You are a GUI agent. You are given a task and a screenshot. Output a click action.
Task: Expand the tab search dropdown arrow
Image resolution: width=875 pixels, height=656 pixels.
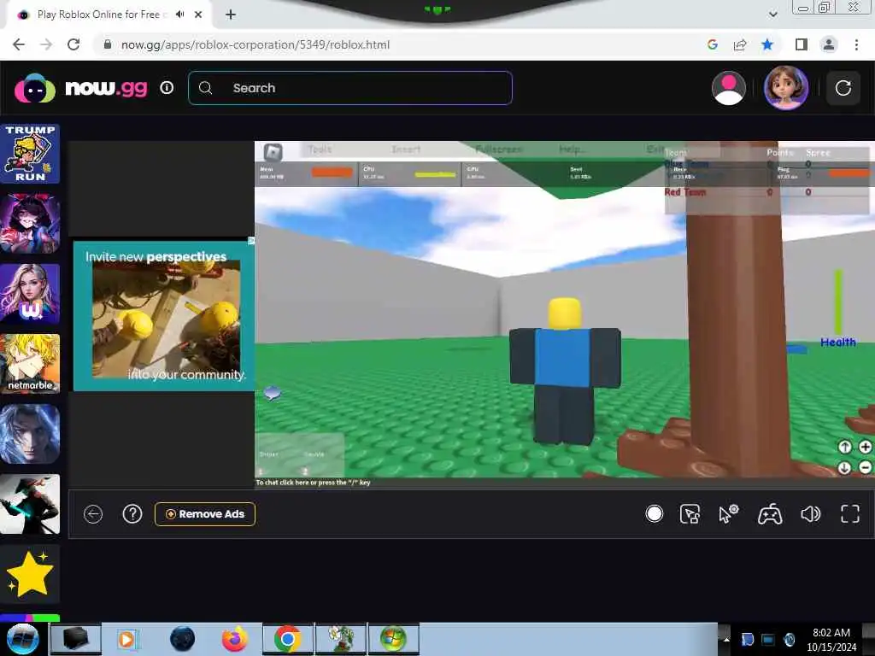[x=772, y=15]
